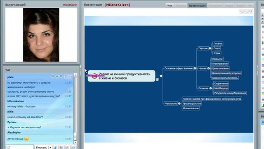264x149 pixels.
Task: Click message 'можно ссылку на ваш блог?'
Action: (25, 117)
